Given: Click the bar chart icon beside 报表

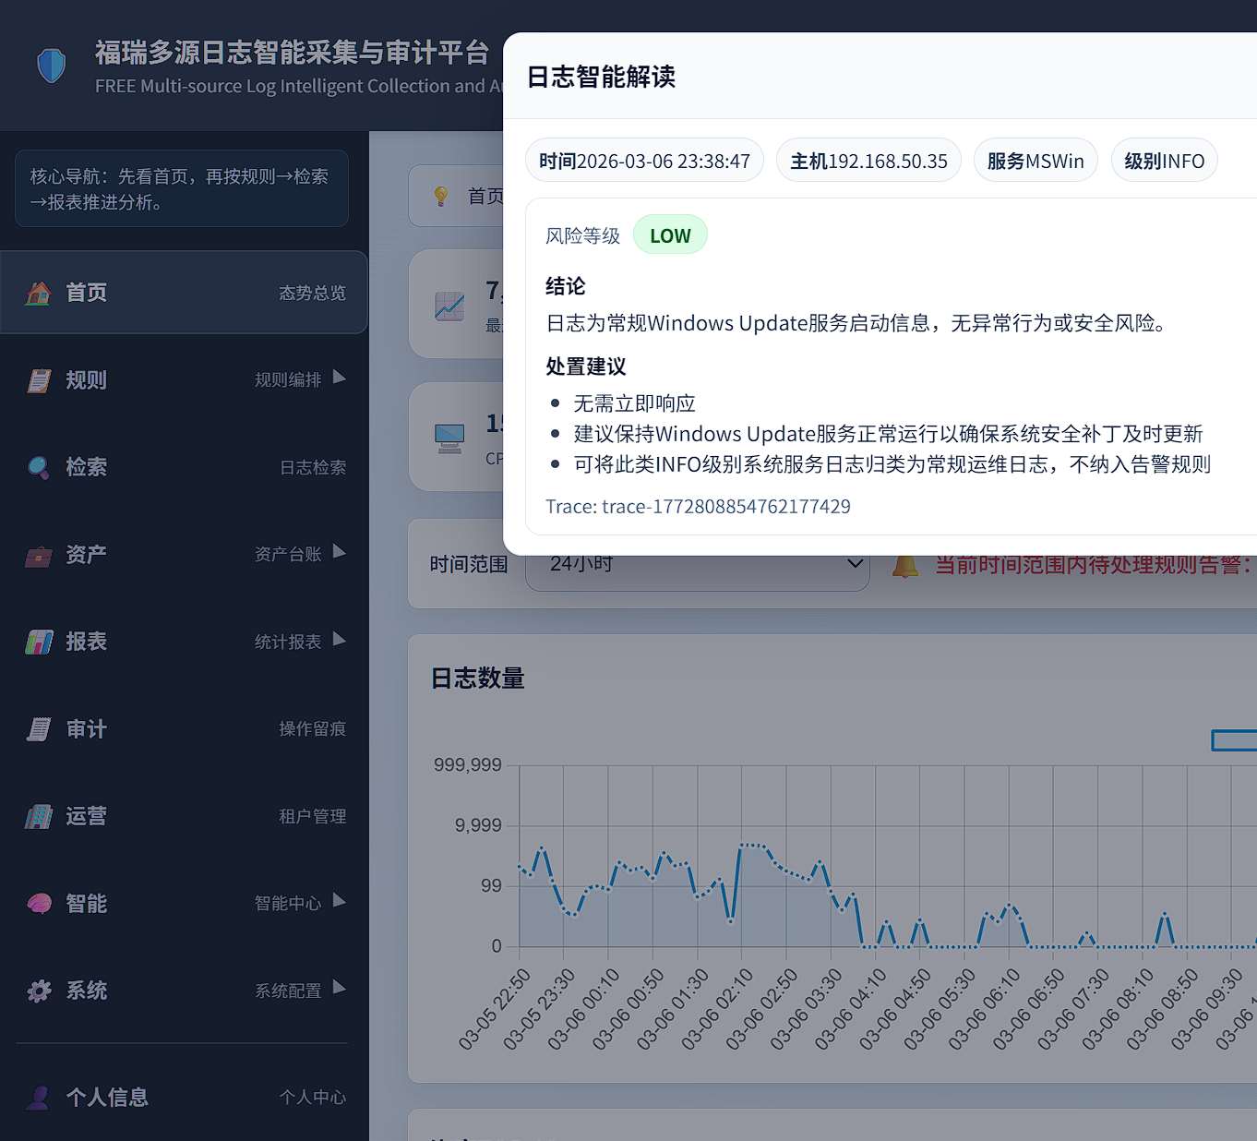Looking at the screenshot, I should pyautogui.click(x=39, y=643).
